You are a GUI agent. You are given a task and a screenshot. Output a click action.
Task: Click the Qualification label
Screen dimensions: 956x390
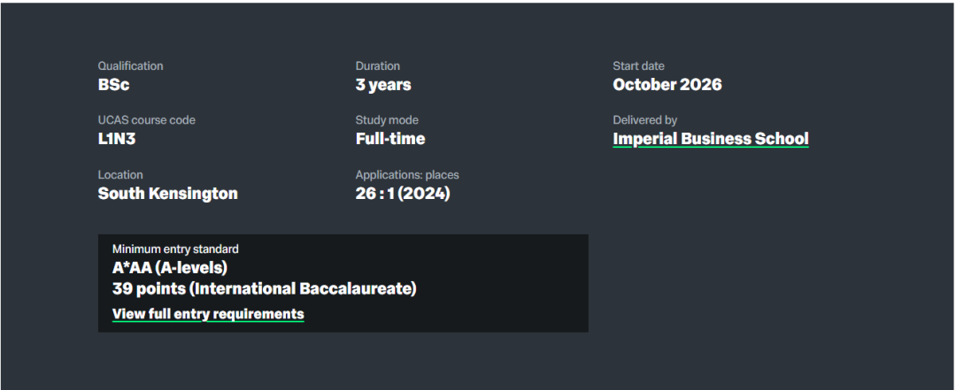(130, 66)
